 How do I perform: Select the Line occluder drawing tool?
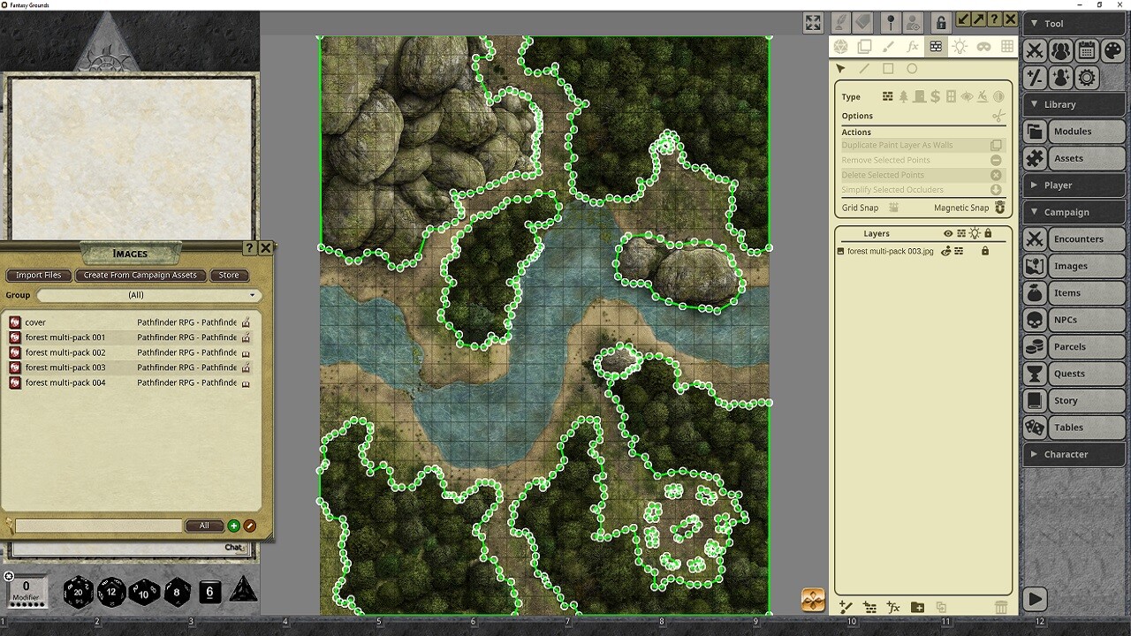coord(863,68)
